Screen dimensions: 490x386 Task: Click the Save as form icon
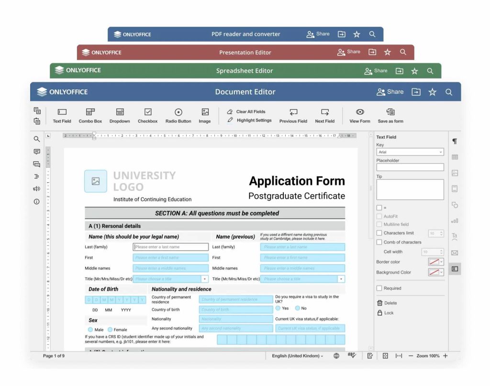click(x=390, y=112)
